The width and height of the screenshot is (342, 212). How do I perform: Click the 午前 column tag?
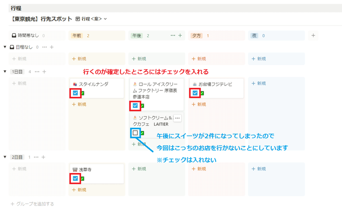click(77, 36)
